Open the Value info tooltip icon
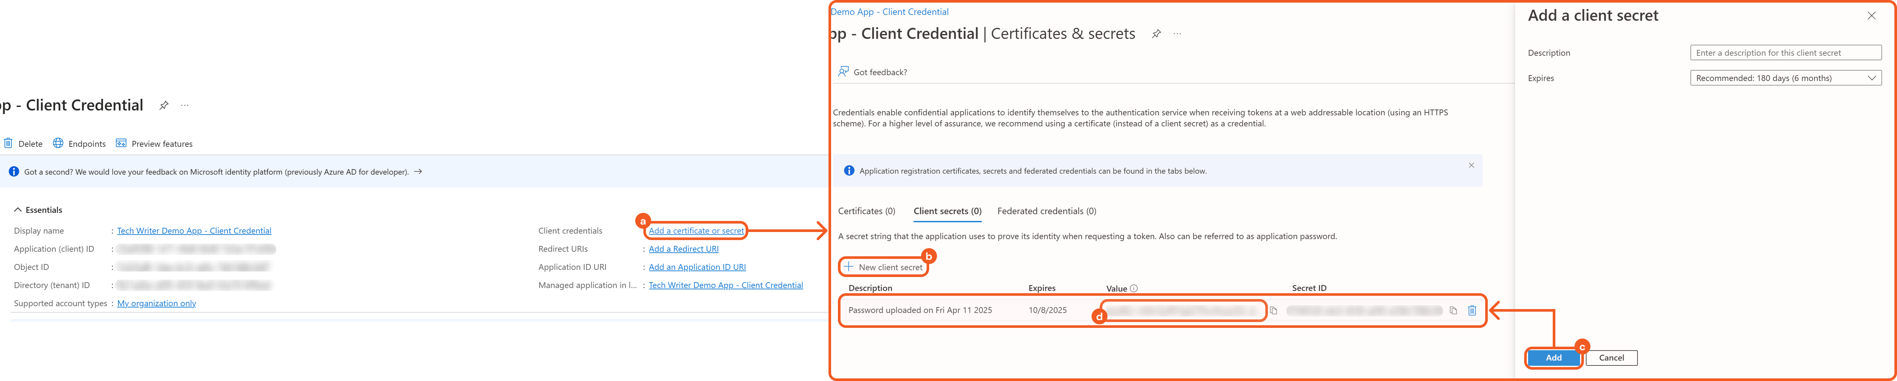This screenshot has height=381, width=1897. point(1134,288)
